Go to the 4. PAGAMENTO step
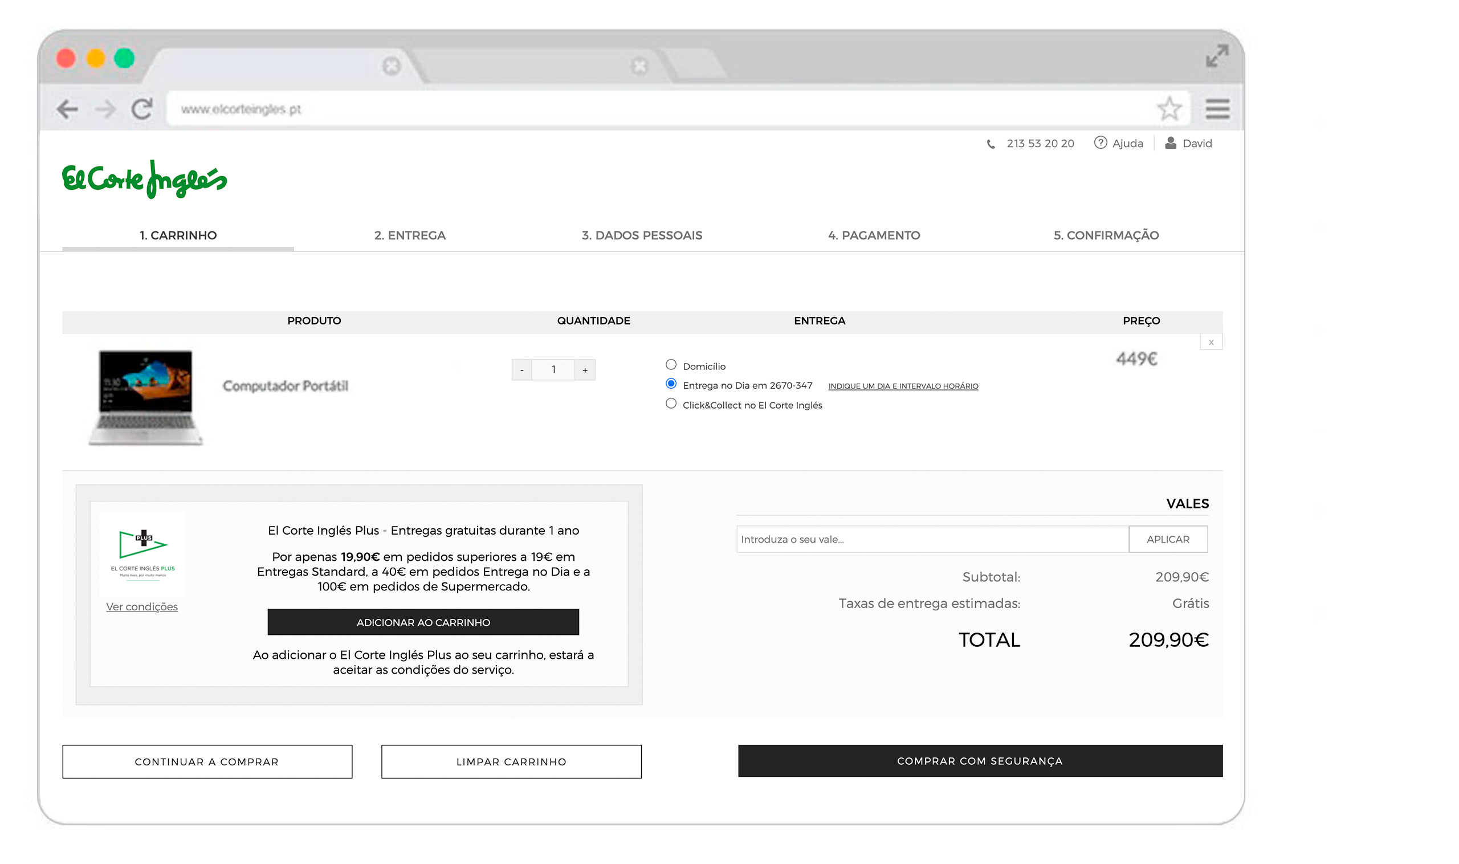 pyautogui.click(x=873, y=235)
